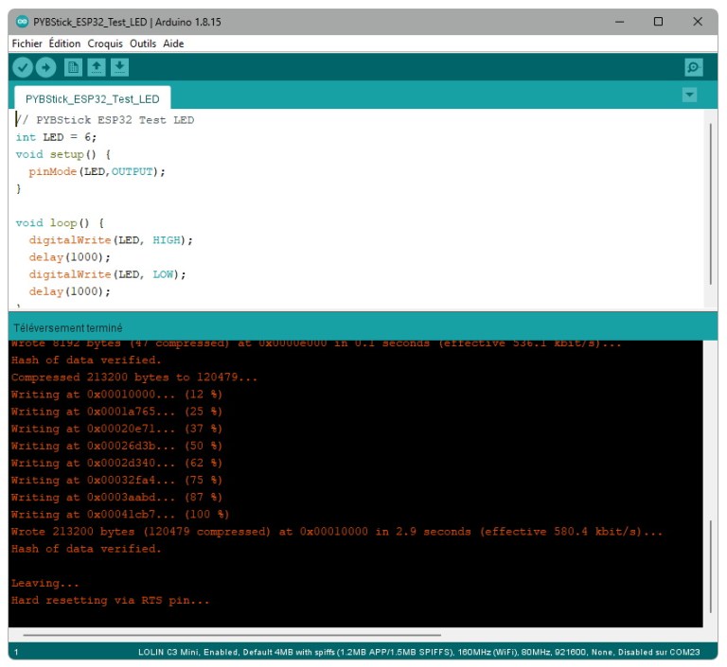
Task: Click the Verify checkmark toolbar icon
Action: click(22, 67)
